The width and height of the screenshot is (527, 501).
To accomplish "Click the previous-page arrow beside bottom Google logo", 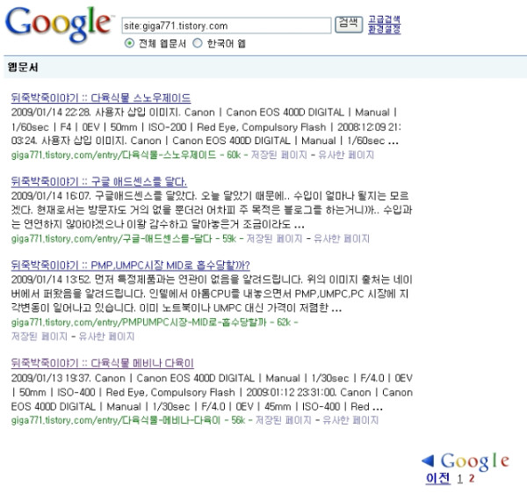I will [x=428, y=461].
